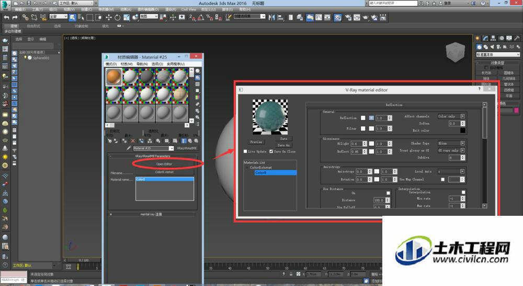The width and height of the screenshot is (523, 286).
Task: Open the Modes menu in Material Editor
Action: click(x=111, y=64)
